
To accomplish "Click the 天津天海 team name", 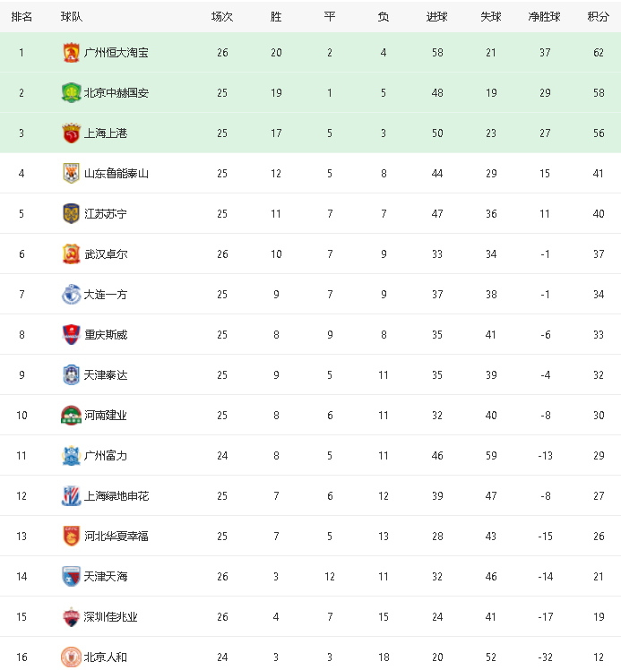I will click(106, 577).
